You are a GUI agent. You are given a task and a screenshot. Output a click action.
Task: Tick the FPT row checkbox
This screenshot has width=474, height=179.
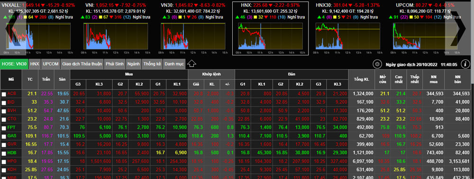click(4, 128)
